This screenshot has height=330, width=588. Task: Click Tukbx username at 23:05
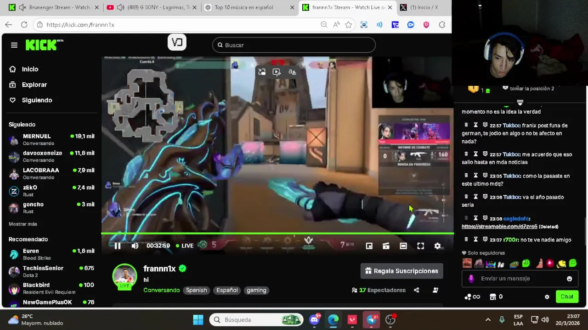[512, 176]
